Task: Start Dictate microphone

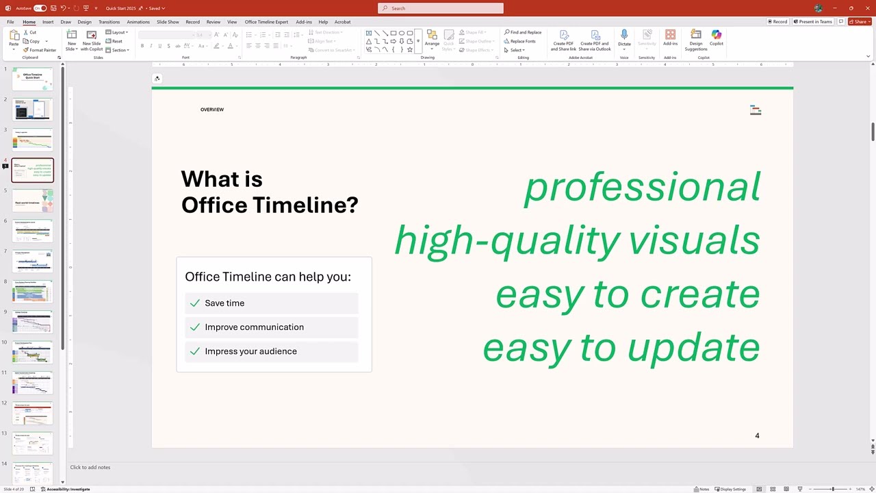Action: [x=624, y=38]
